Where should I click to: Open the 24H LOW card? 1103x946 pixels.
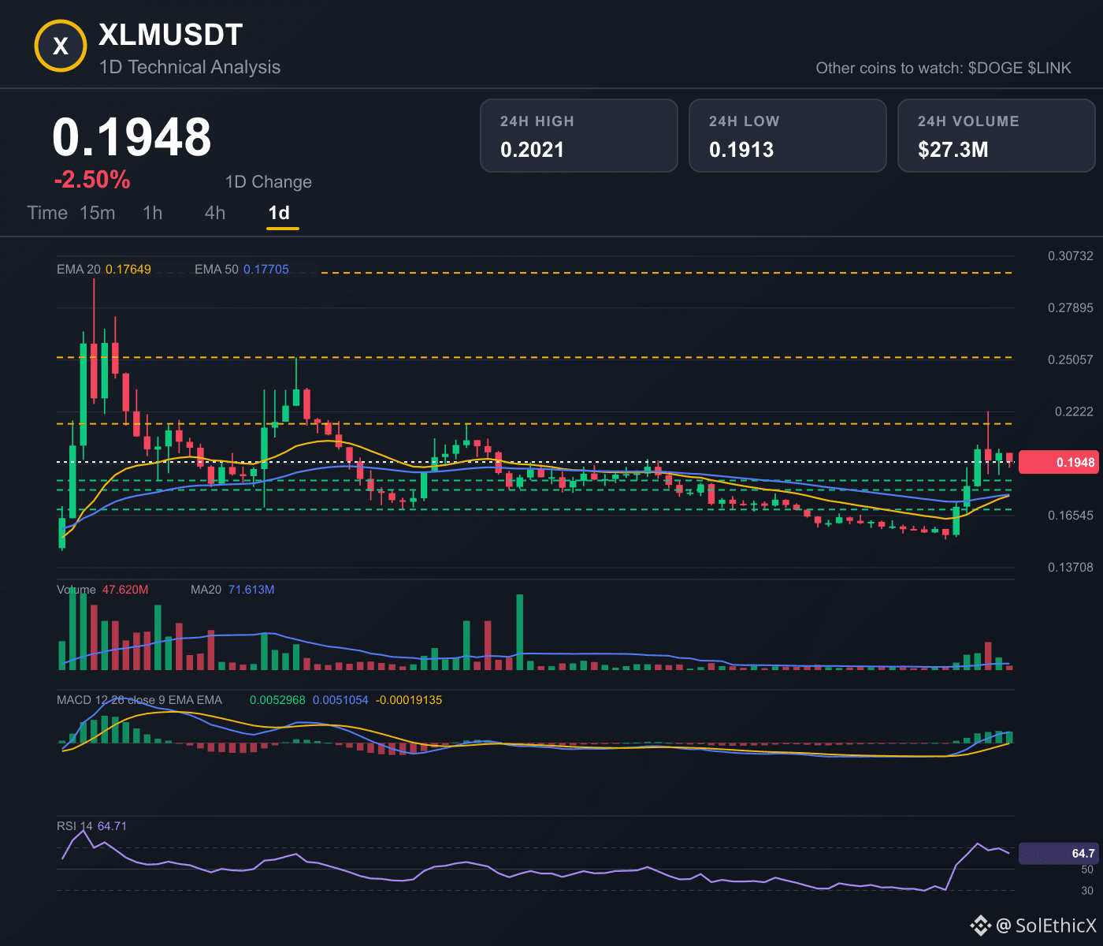788,136
